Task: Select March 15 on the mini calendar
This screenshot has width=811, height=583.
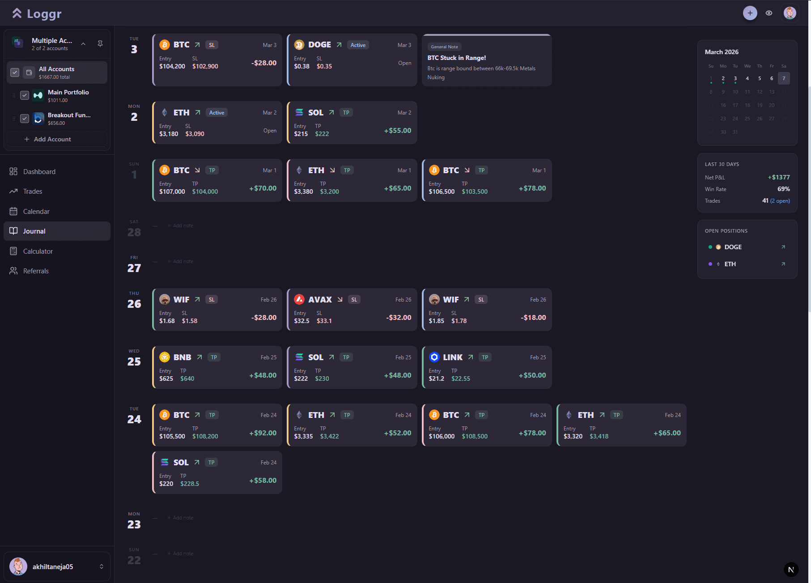Action: pos(710,105)
